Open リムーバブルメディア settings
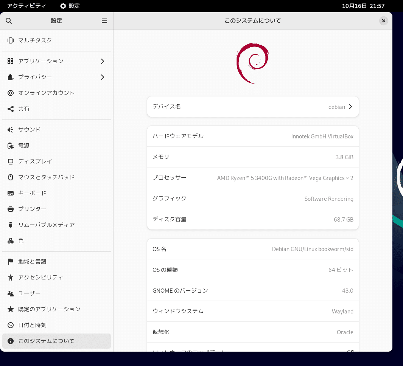The width and height of the screenshot is (403, 366). point(56,225)
